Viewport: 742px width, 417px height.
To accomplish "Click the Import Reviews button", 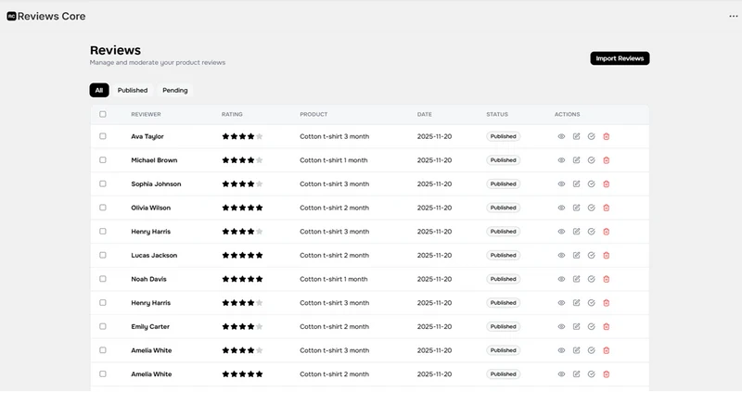I will (620, 58).
